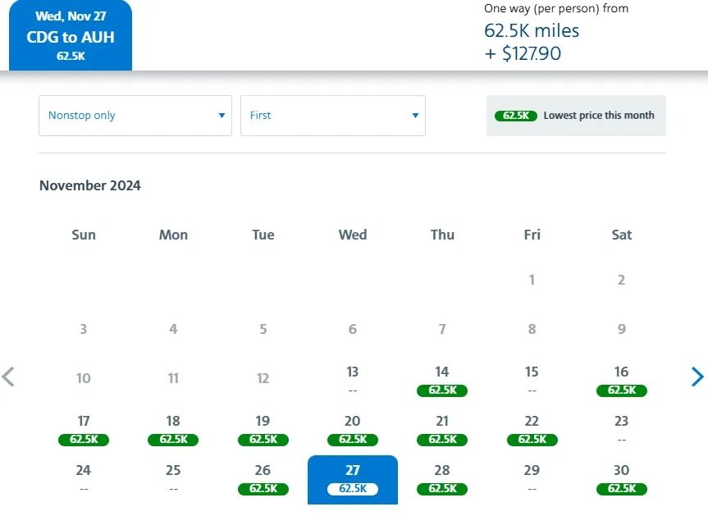
Task: Select November 18 62.5K fare
Action: tap(173, 429)
